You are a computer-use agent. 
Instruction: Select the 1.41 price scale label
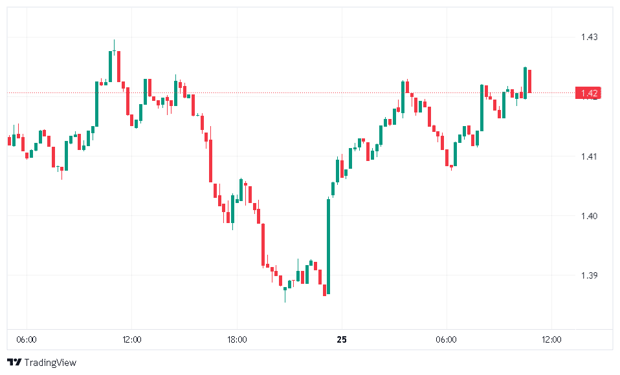589,156
